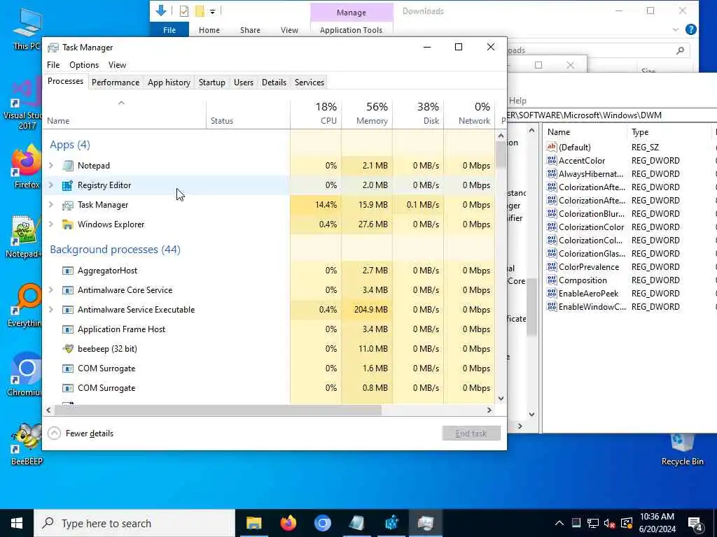Click the Windows Explorer process icon
This screenshot has width=717, height=537.
click(x=68, y=224)
